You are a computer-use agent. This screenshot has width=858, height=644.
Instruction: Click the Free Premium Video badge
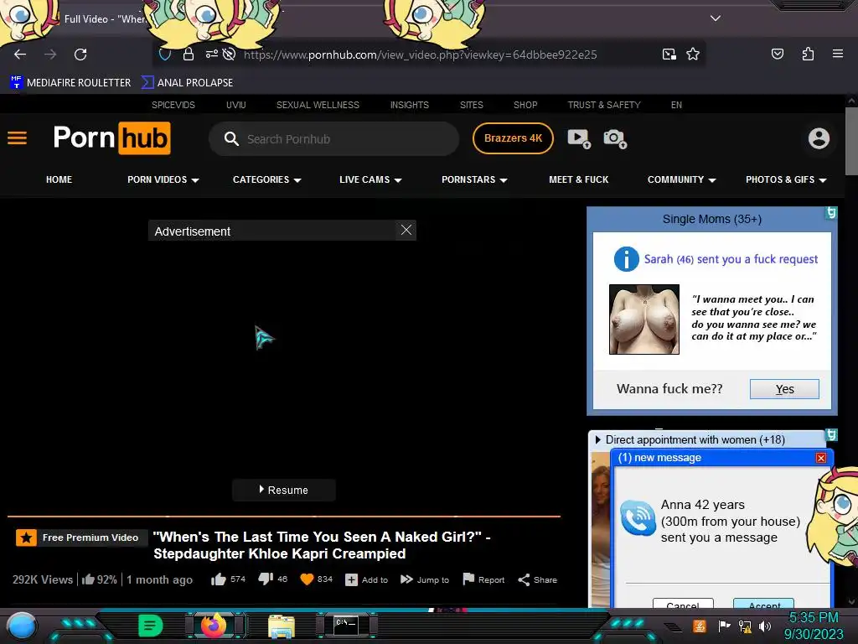80,538
